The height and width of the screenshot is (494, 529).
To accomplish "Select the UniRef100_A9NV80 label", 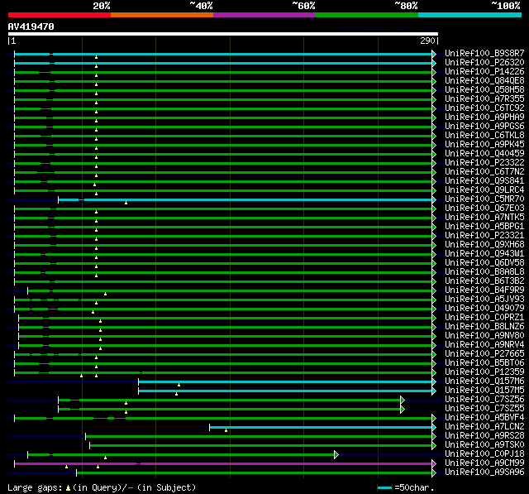I will click(x=484, y=336).
